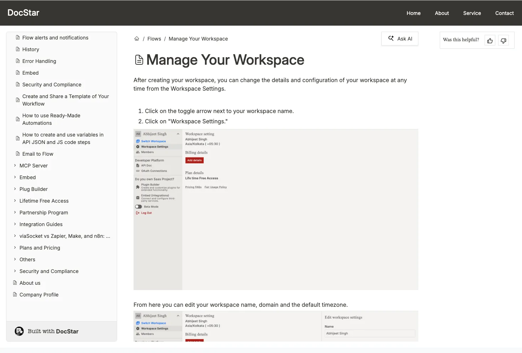Click the Plugin Builder puzzle icon in screenshot
Image resolution: width=522 pixels, height=353 pixels.
pyautogui.click(x=138, y=186)
